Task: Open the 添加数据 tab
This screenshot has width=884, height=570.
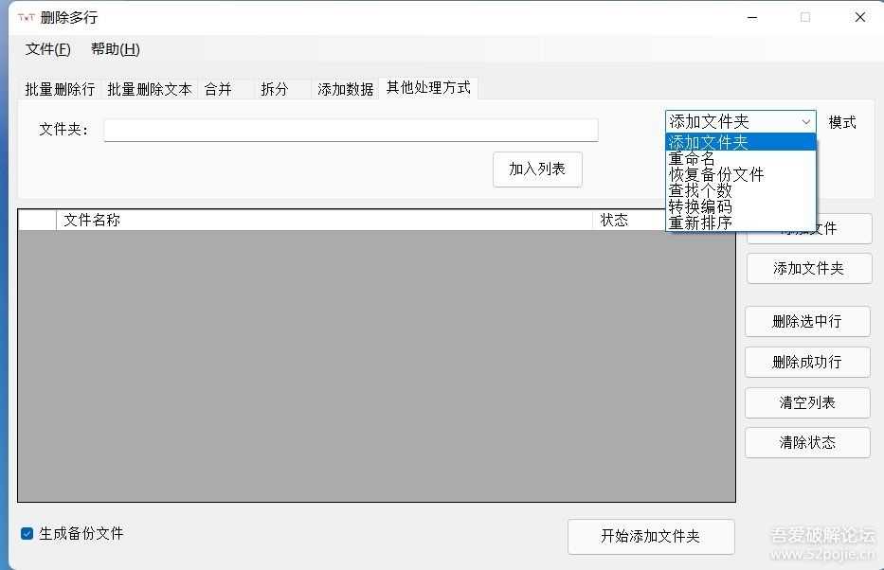Action: pos(344,87)
